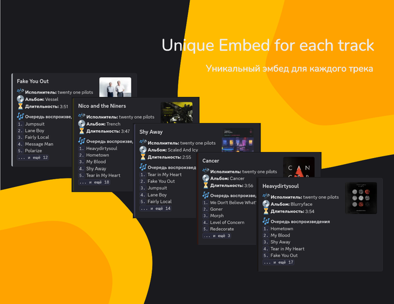Click the Scaled And Icy album thumbnail
Viewport: 394px width, 304px height.
[x=237, y=140]
